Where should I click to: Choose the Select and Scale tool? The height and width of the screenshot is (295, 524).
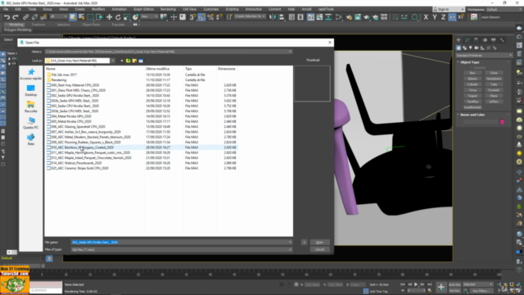pos(127,17)
